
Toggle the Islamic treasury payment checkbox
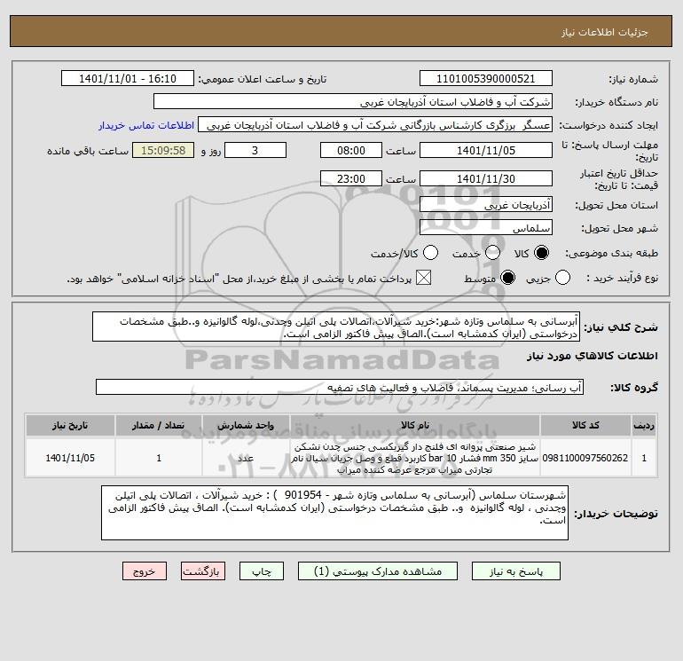423,278
